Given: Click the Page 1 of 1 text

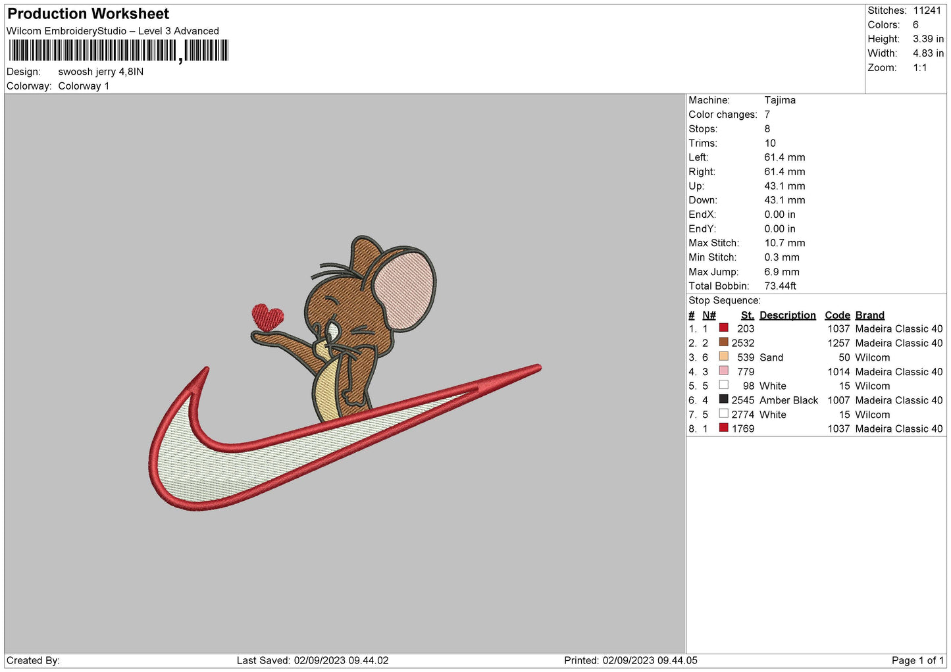Looking at the screenshot, I should tap(917, 660).
